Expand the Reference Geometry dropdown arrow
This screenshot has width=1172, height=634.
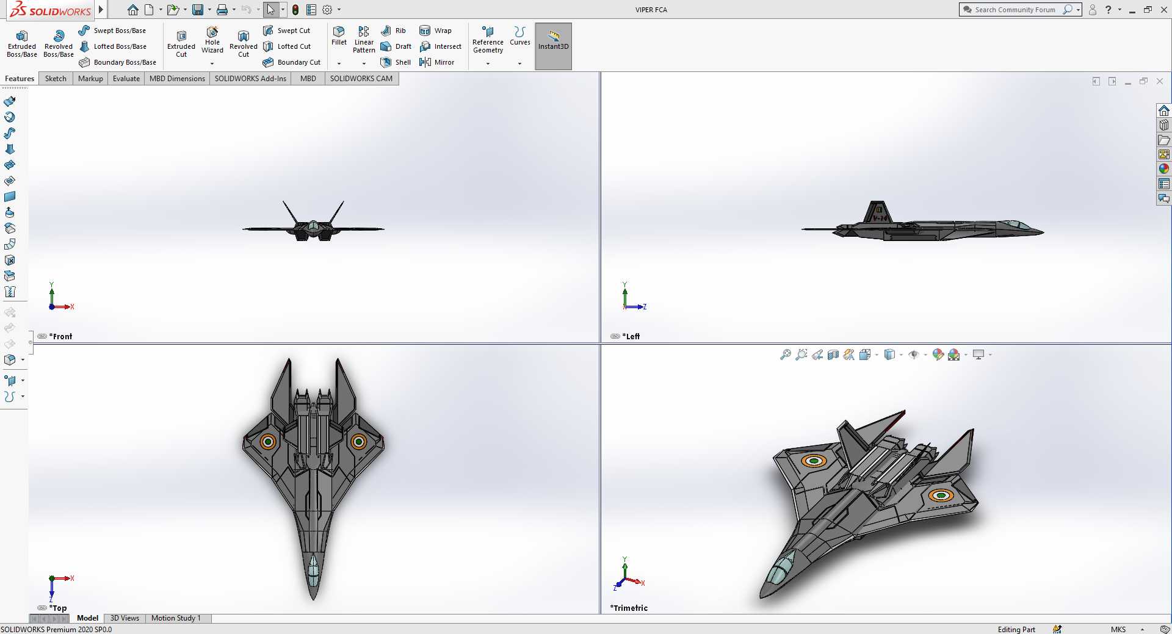pos(488,63)
